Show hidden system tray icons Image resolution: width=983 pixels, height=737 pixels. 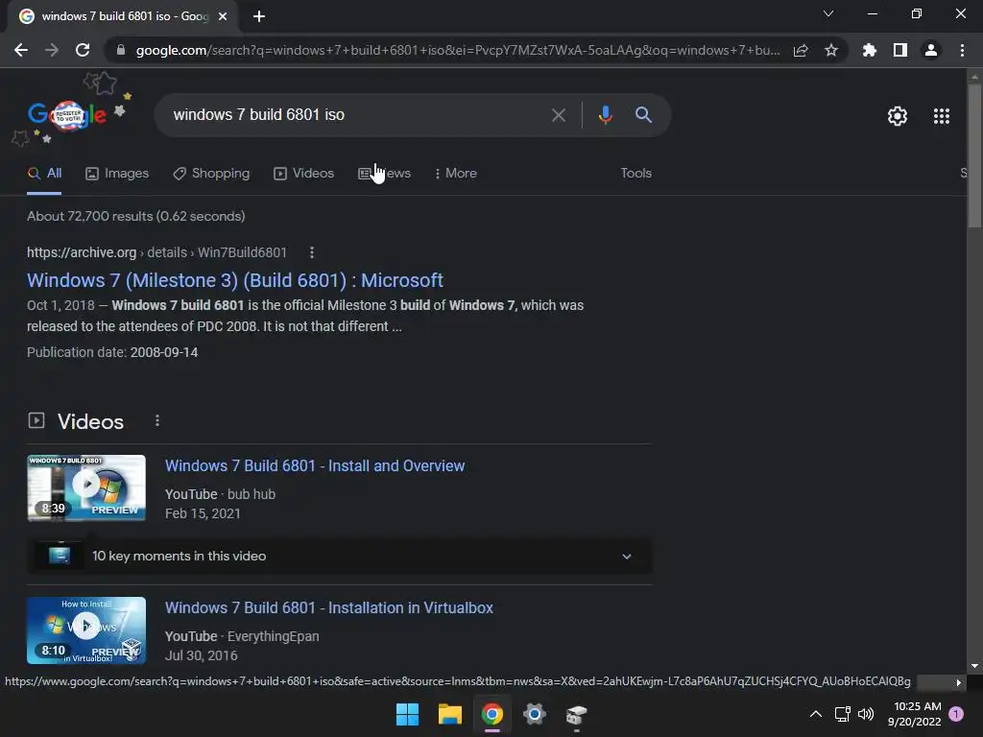[x=816, y=714]
